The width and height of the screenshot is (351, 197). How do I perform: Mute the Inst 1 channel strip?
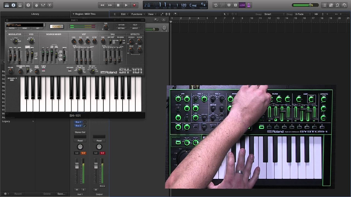pyautogui.click(x=77, y=190)
